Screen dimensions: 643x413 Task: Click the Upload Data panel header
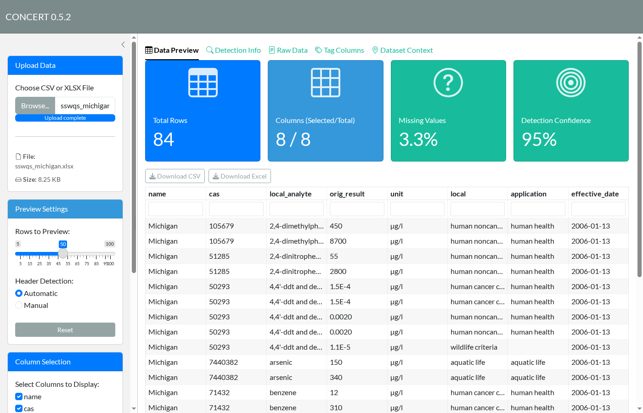65,66
